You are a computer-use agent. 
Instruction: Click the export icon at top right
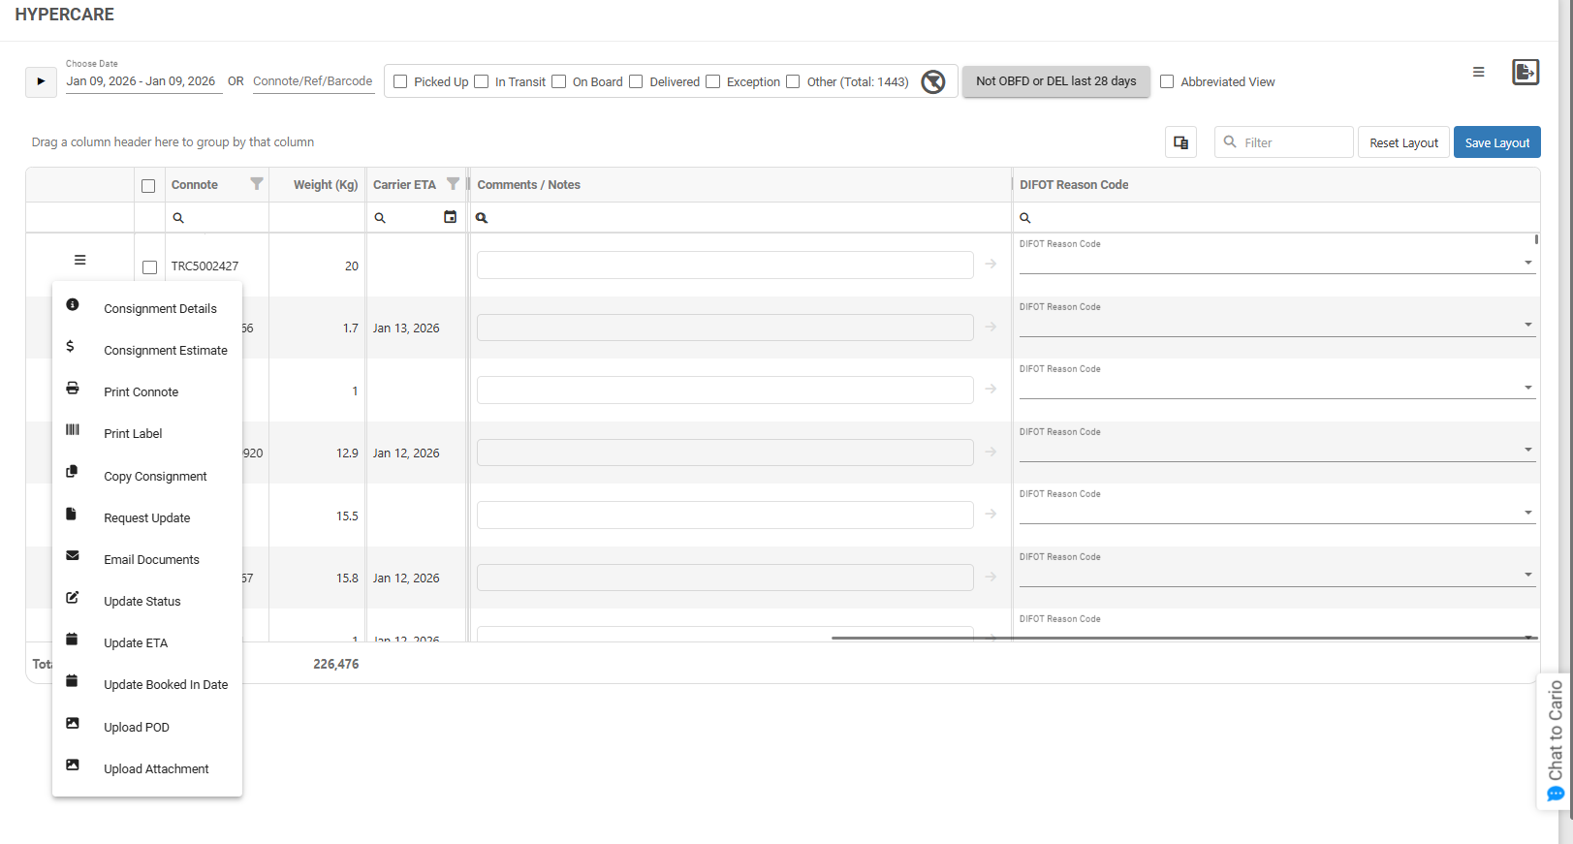click(1525, 72)
